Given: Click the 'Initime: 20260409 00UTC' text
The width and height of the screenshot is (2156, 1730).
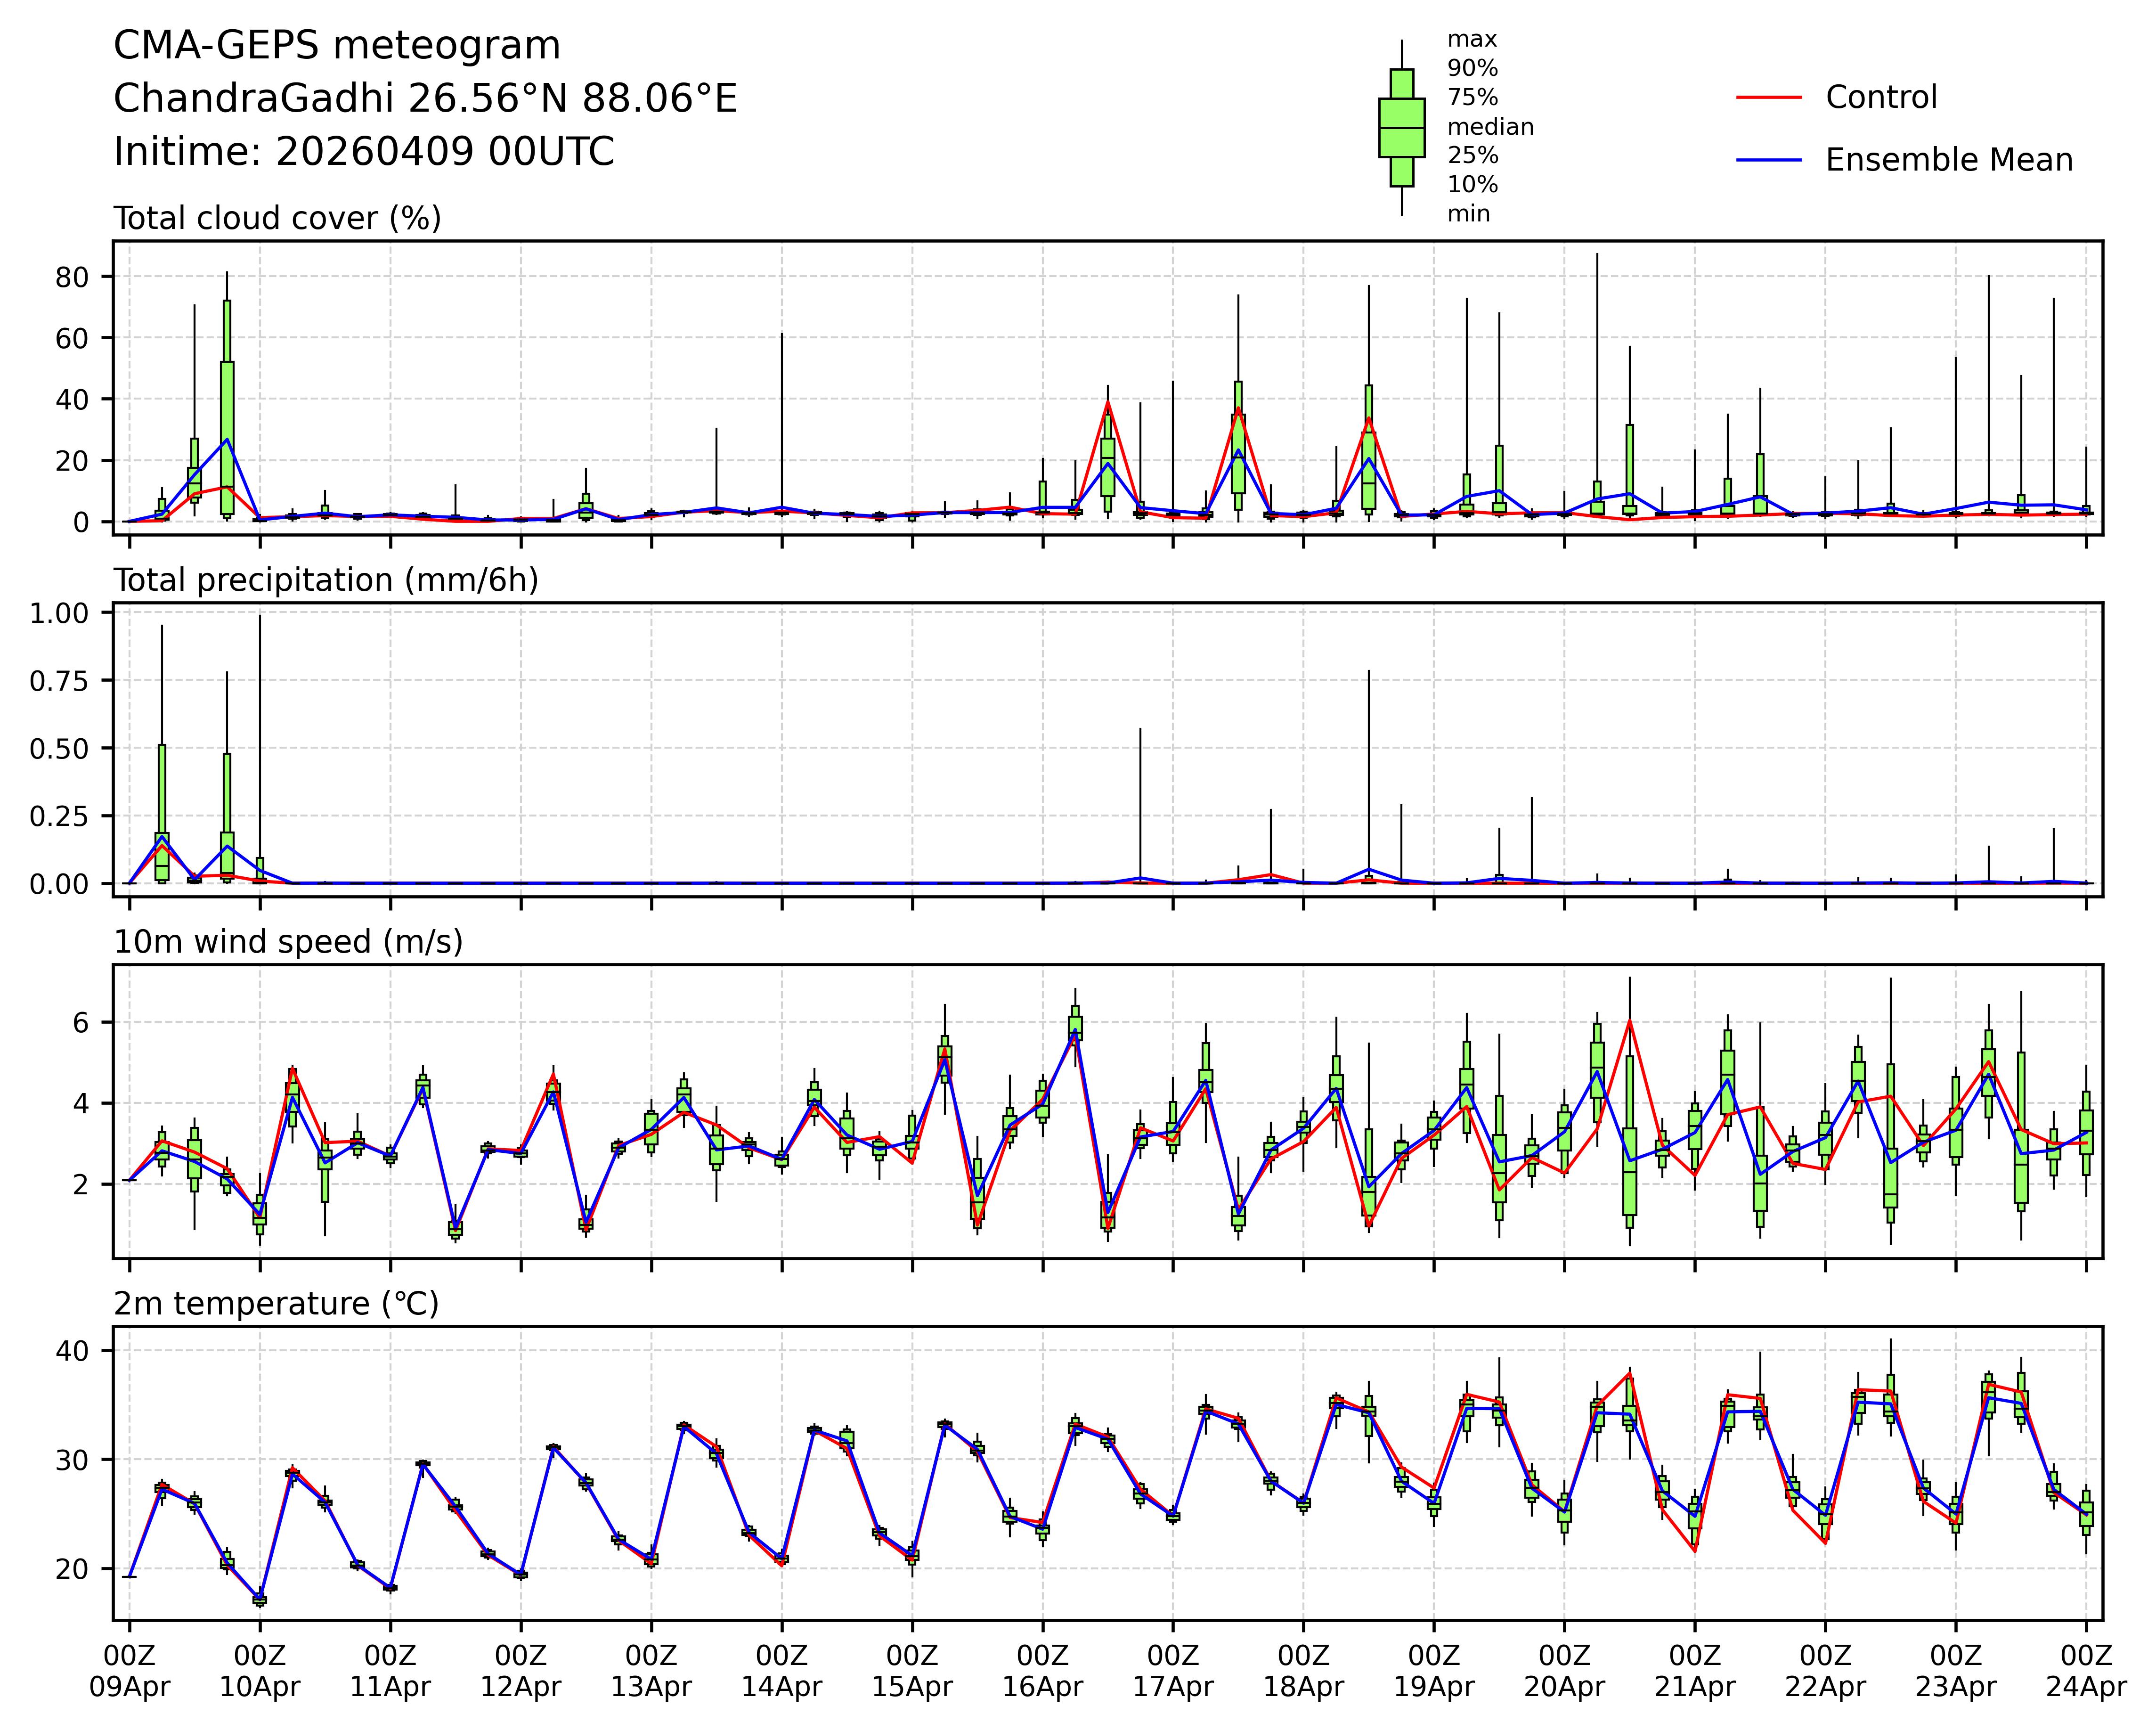Looking at the screenshot, I should point(364,152).
